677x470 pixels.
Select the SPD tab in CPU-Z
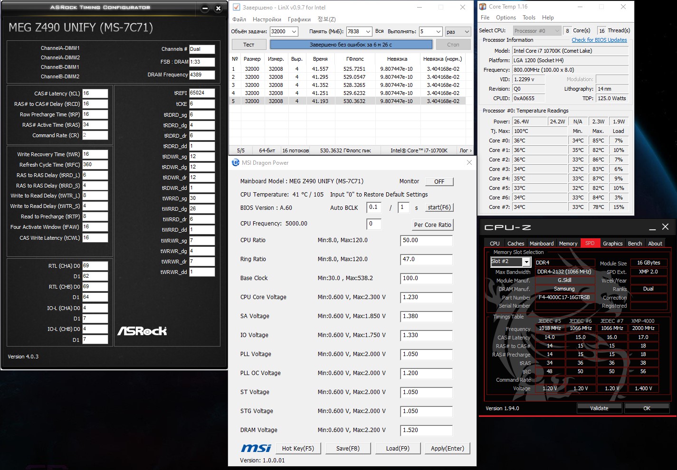coord(590,243)
